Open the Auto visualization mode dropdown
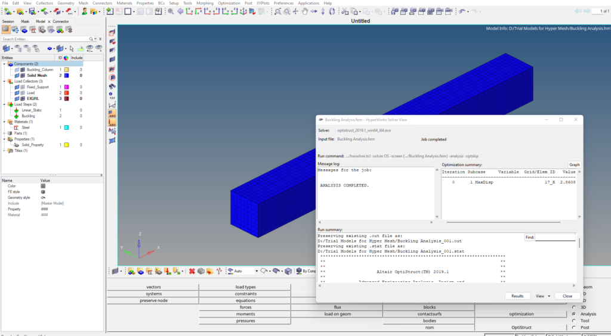This screenshot has width=611, height=336. (256, 271)
